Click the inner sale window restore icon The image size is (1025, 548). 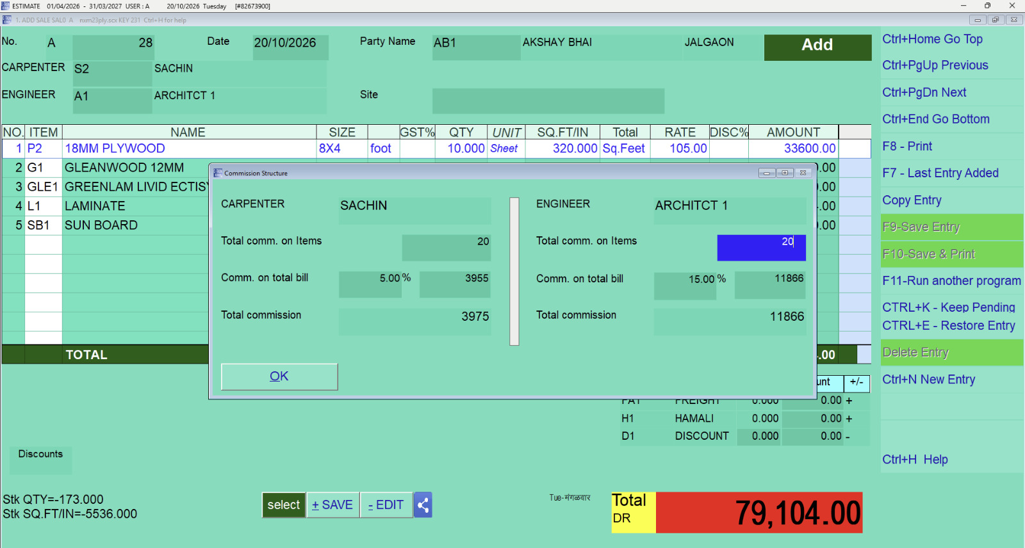996,20
